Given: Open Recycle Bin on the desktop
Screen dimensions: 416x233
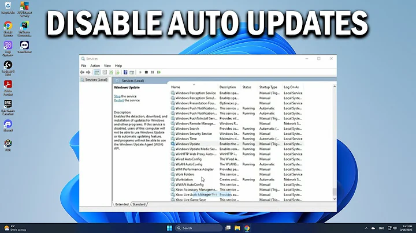Looking at the screenshot, I should pos(8,7).
